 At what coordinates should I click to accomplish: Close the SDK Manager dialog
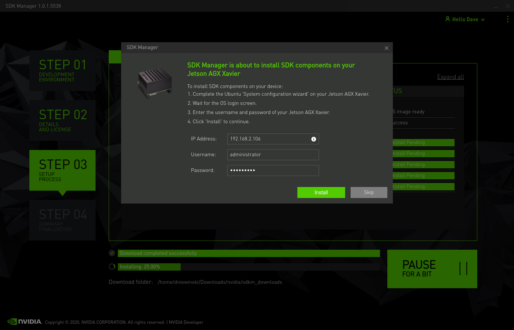[x=386, y=48]
